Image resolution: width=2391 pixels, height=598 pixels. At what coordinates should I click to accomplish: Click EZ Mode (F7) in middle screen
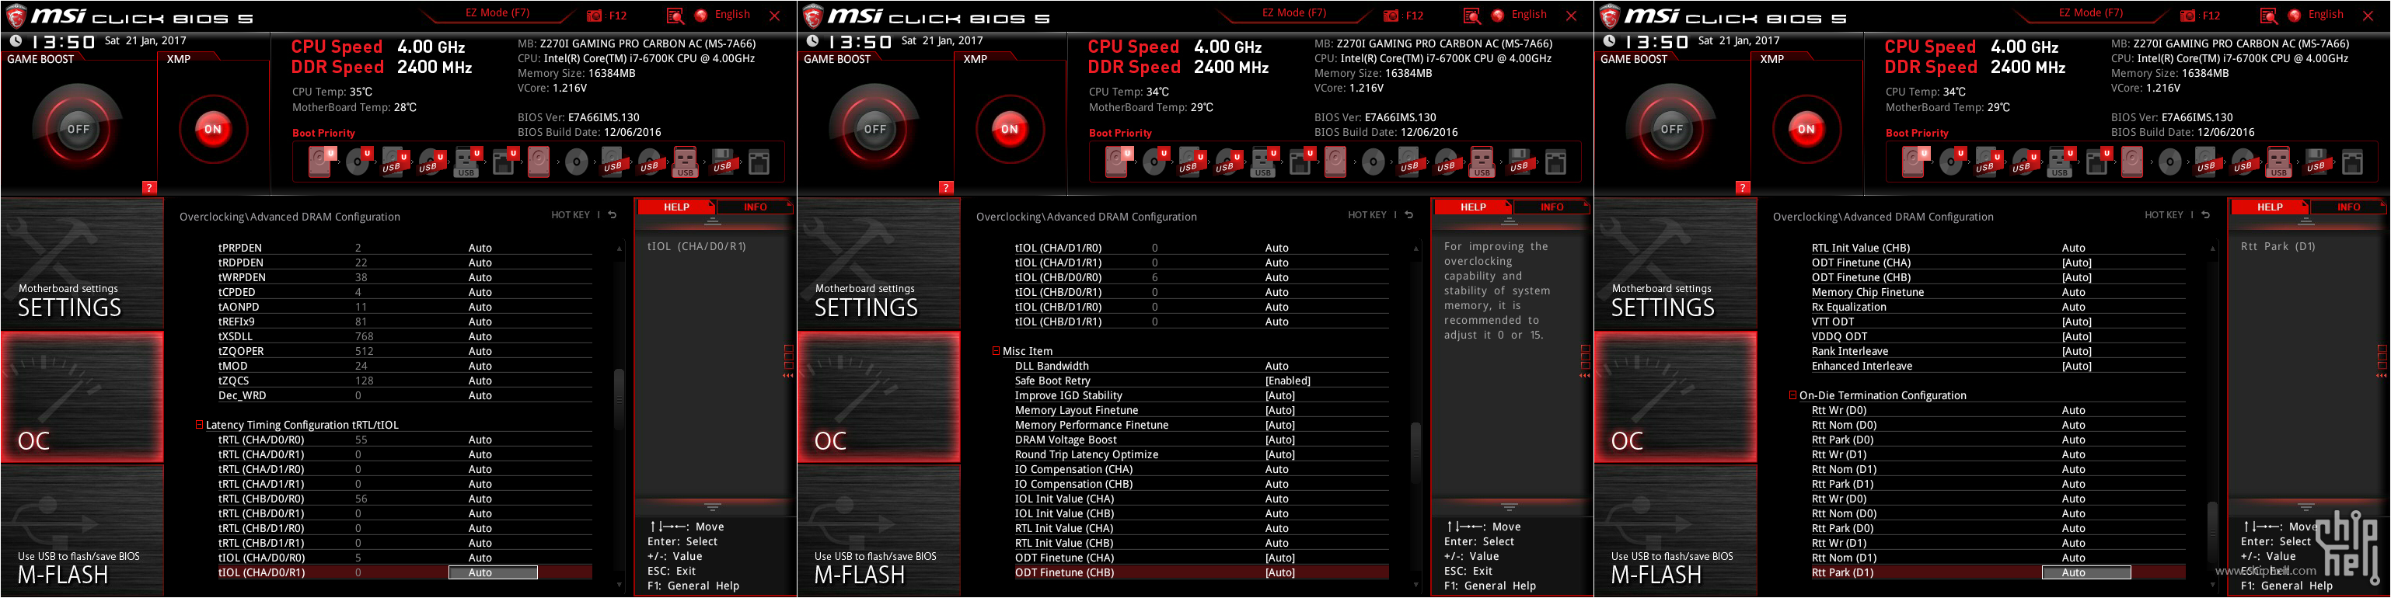(x=1294, y=13)
